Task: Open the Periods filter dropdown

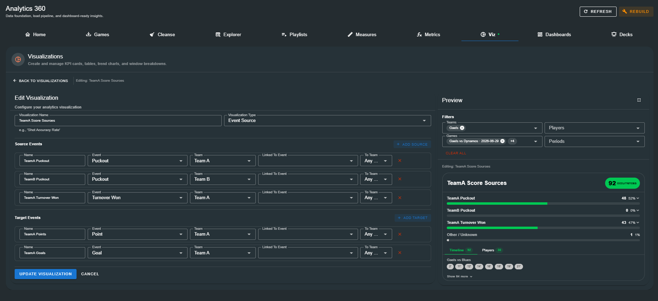Action: [x=594, y=141]
